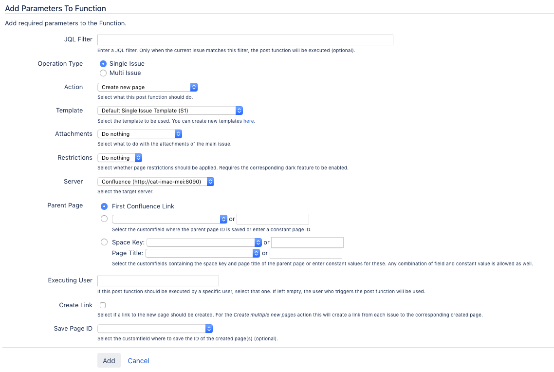Select the customfield page ID radio option
This screenshot has width=554, height=372.
tap(104, 219)
